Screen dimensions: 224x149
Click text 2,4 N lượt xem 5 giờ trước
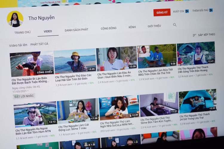(x=113, y=81)
